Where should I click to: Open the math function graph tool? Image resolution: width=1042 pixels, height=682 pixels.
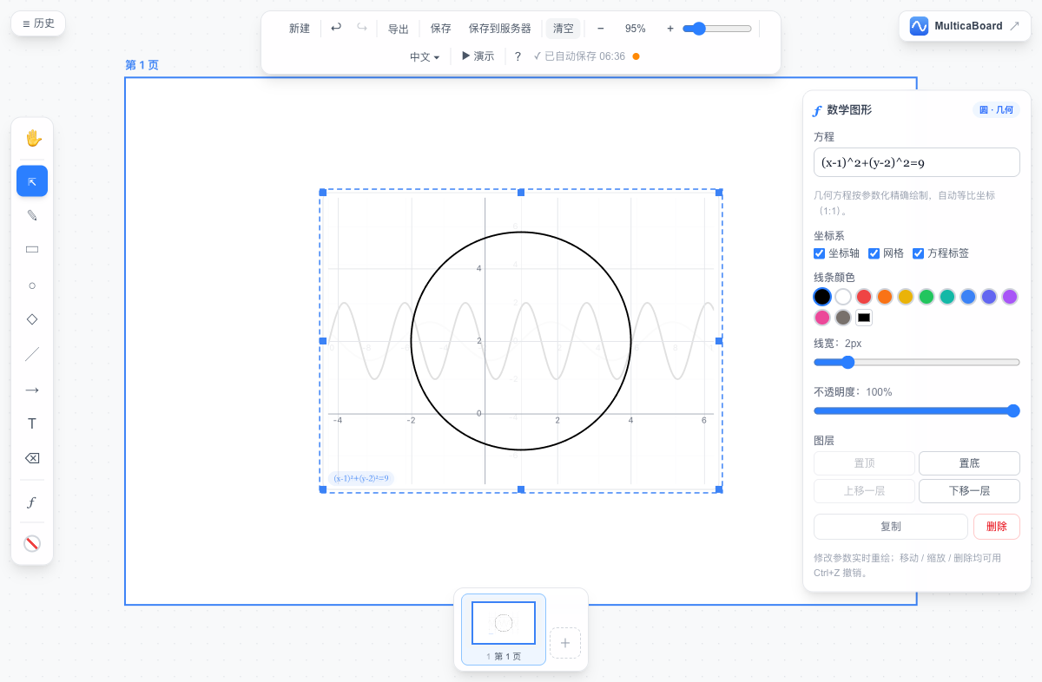(x=32, y=502)
